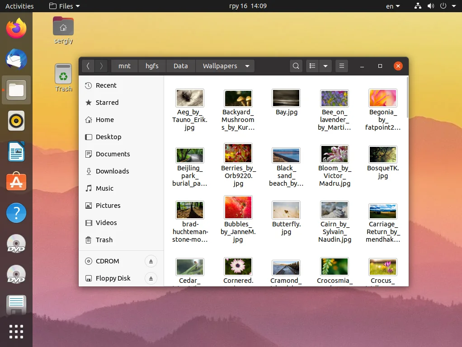
Task: Launch Firefox from the dock
Action: 16,29
